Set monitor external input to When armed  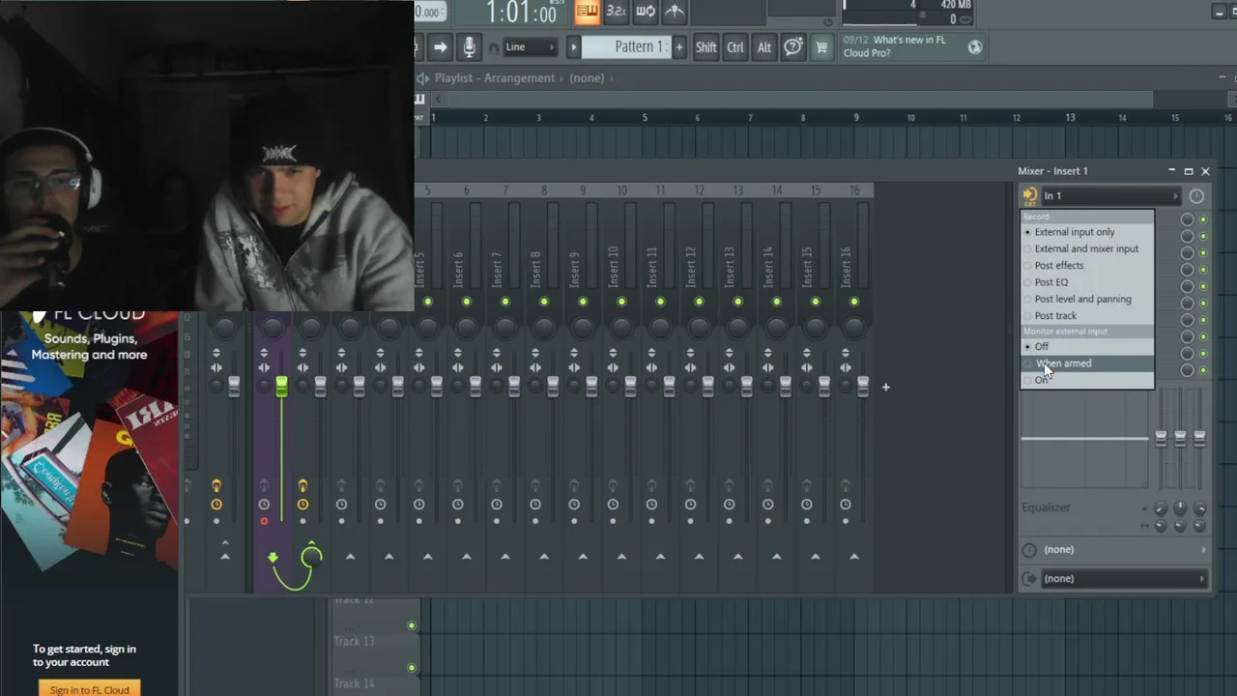(x=1086, y=363)
